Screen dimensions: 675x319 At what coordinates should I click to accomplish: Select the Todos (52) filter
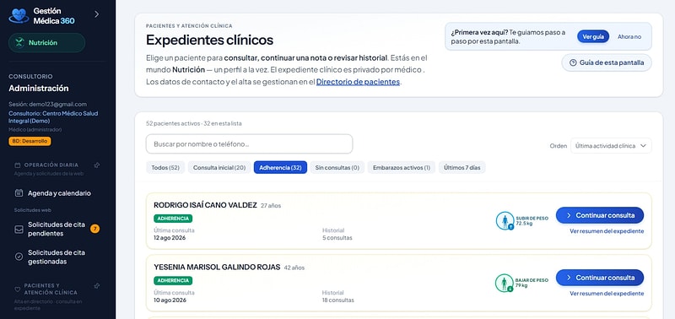coord(165,167)
